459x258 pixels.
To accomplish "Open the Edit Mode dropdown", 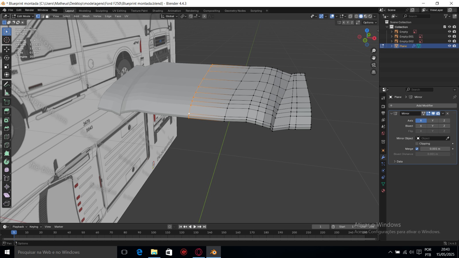I will tap(23, 16).
